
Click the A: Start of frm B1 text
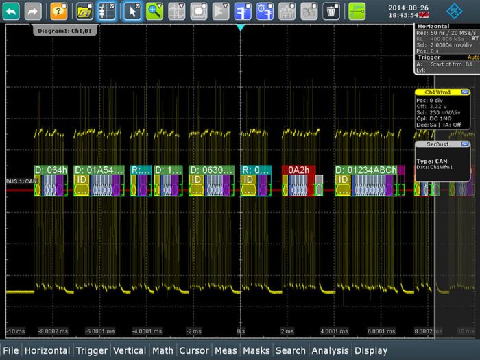444,64
